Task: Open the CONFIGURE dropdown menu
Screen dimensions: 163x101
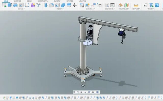Action: point(110,9)
